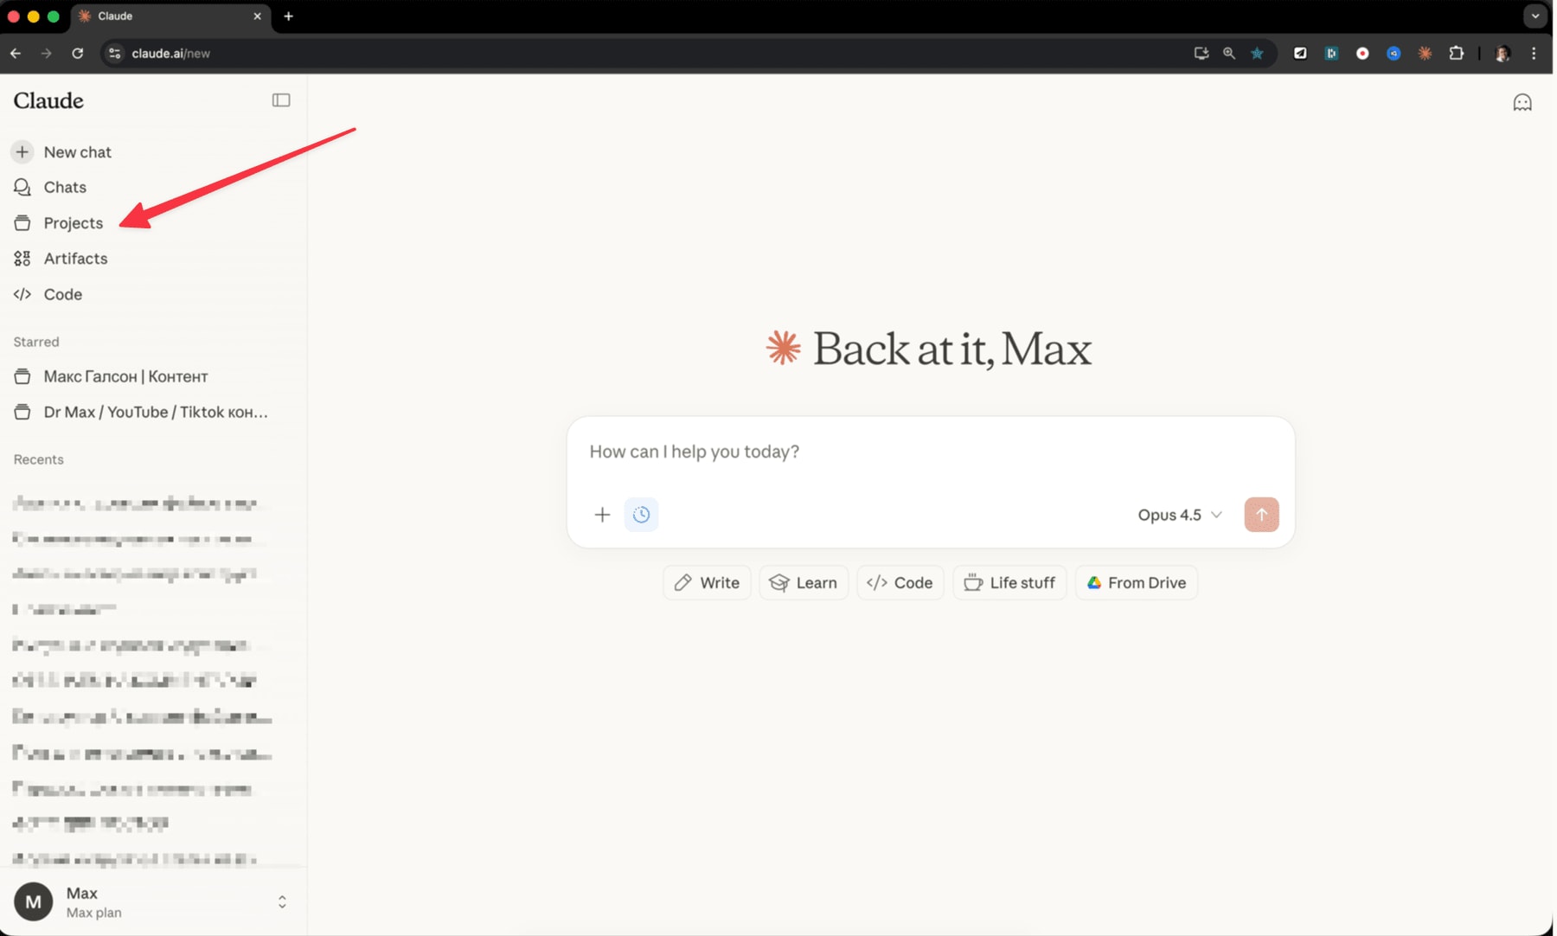Screen dimensions: 1557x936
Task: Toggle the extended thinking clock button
Action: pos(641,515)
